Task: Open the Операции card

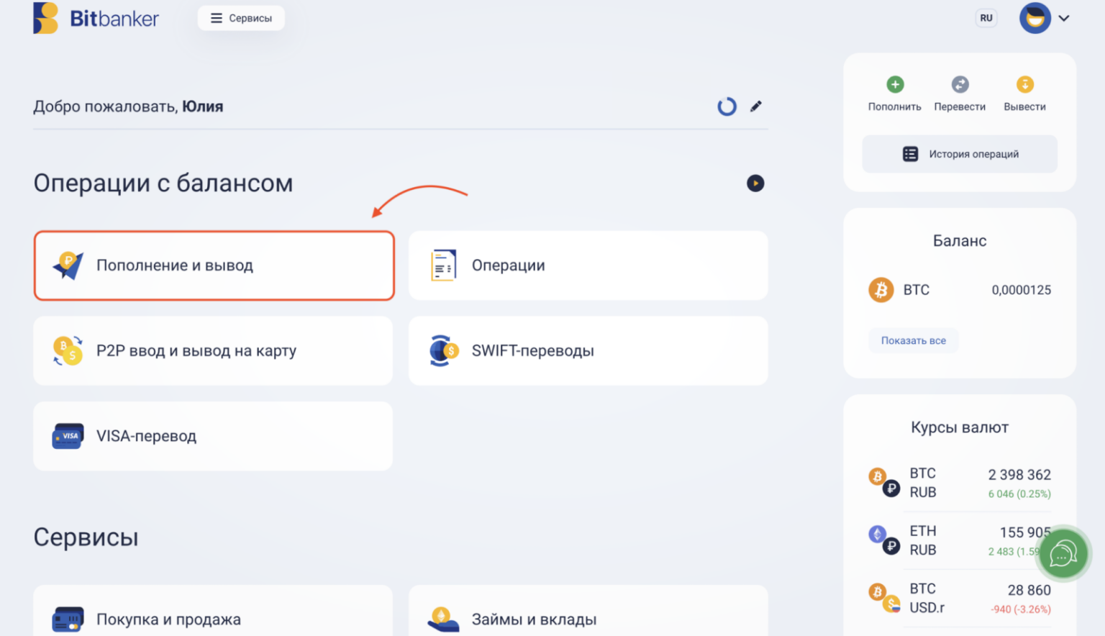Action: coord(588,265)
